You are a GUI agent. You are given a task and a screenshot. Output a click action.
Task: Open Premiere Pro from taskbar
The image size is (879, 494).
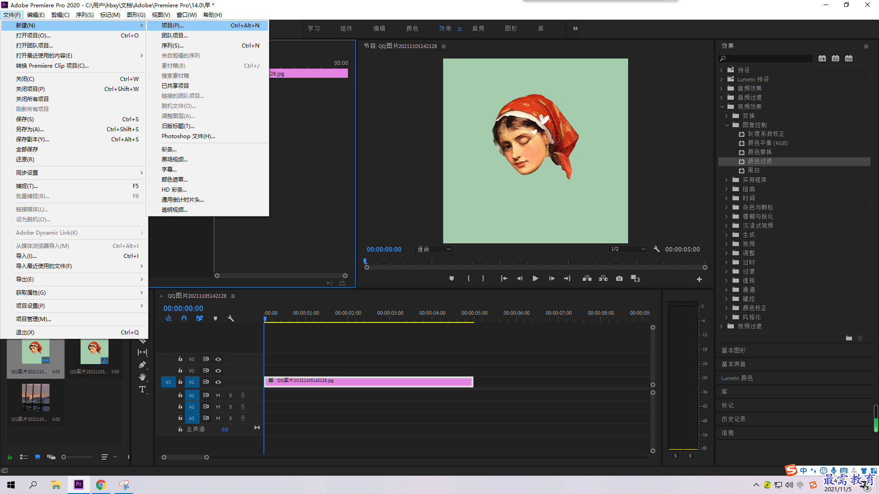pos(79,484)
